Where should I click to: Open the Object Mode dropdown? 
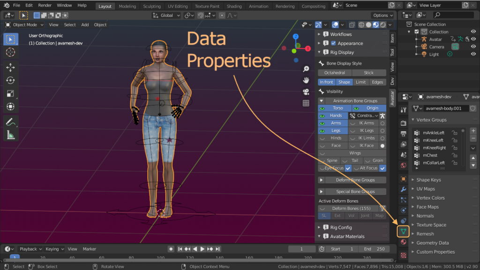coord(24,25)
